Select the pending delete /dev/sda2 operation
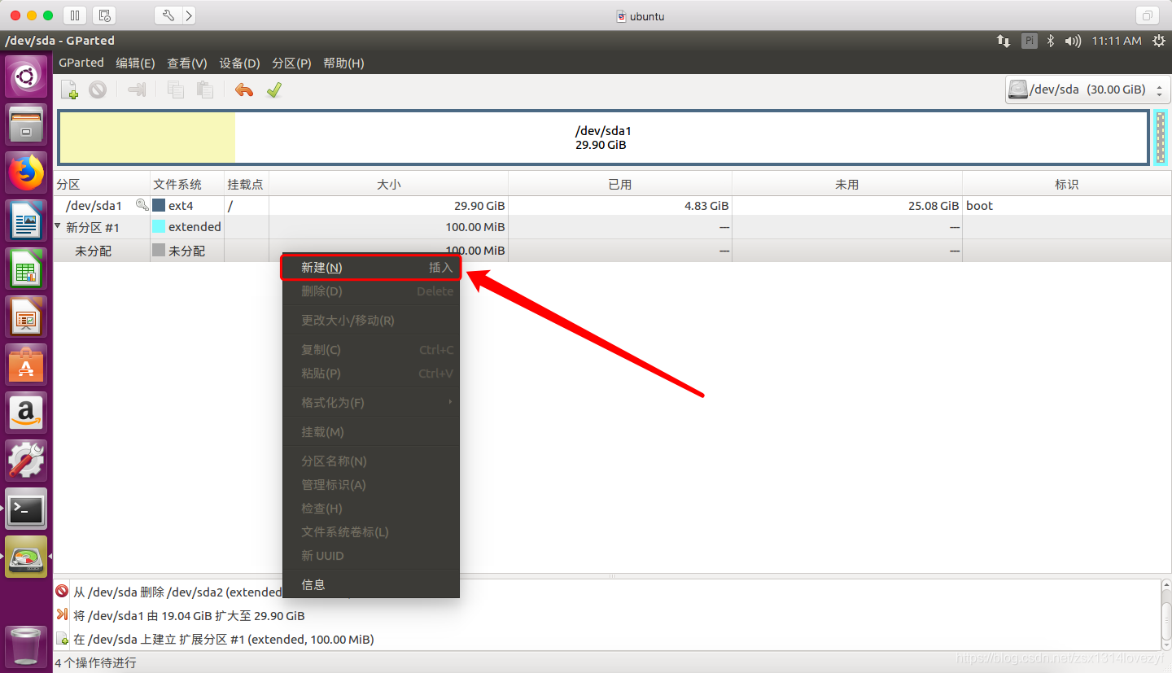 606,592
